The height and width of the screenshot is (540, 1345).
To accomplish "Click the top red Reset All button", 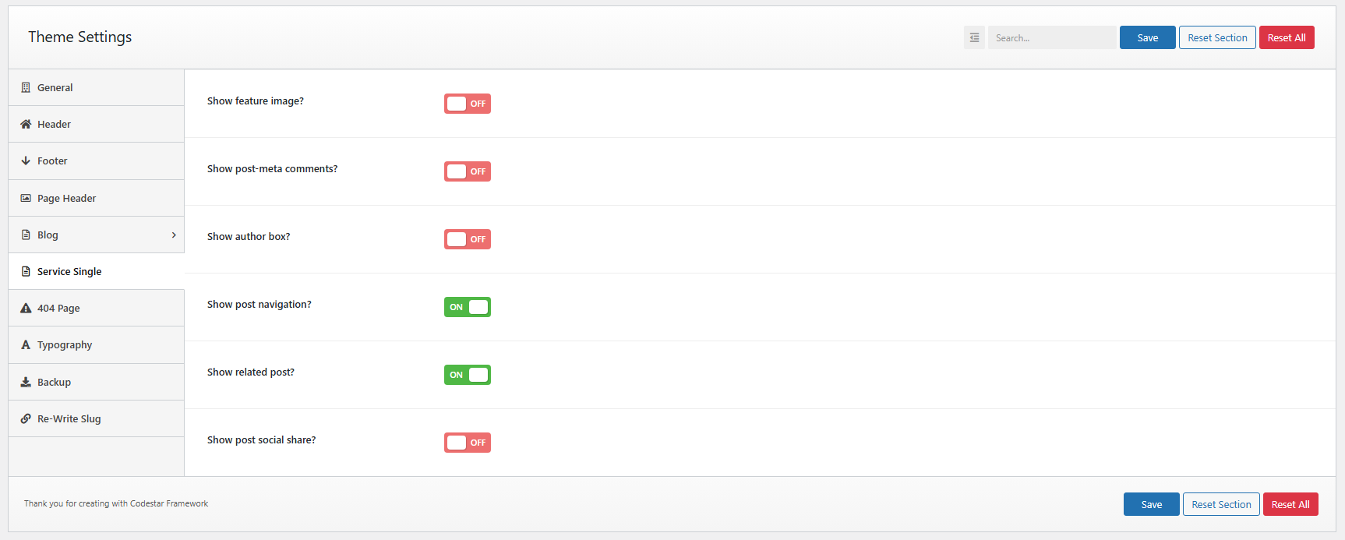I will 1286,37.
